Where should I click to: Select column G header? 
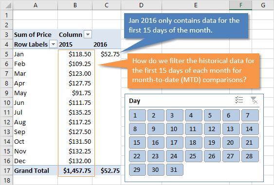[x=263, y=5]
